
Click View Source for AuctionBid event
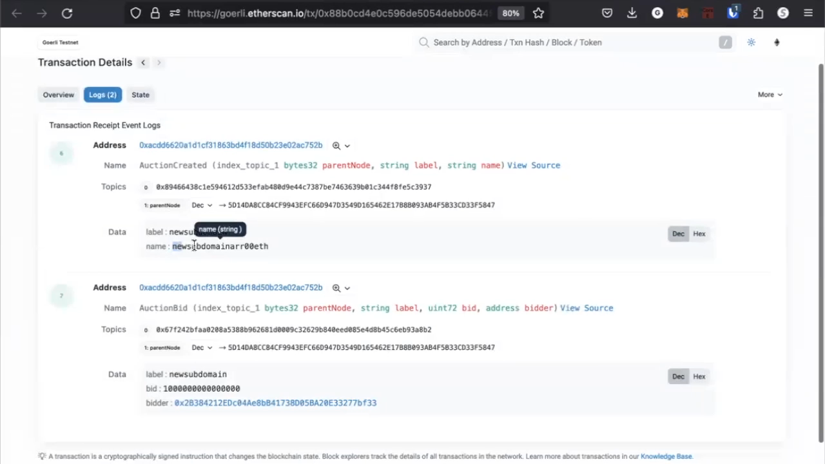(x=587, y=308)
